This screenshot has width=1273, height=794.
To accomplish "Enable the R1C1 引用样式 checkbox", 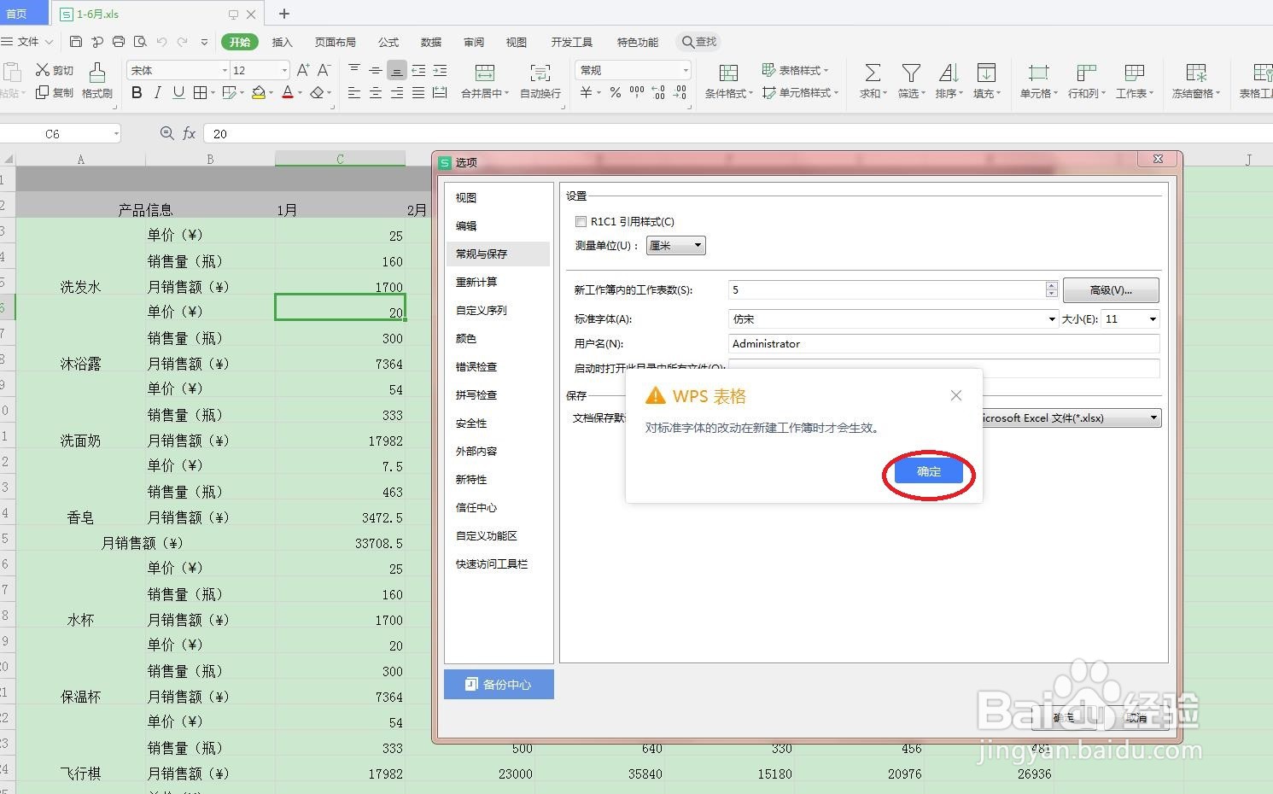I will [581, 220].
